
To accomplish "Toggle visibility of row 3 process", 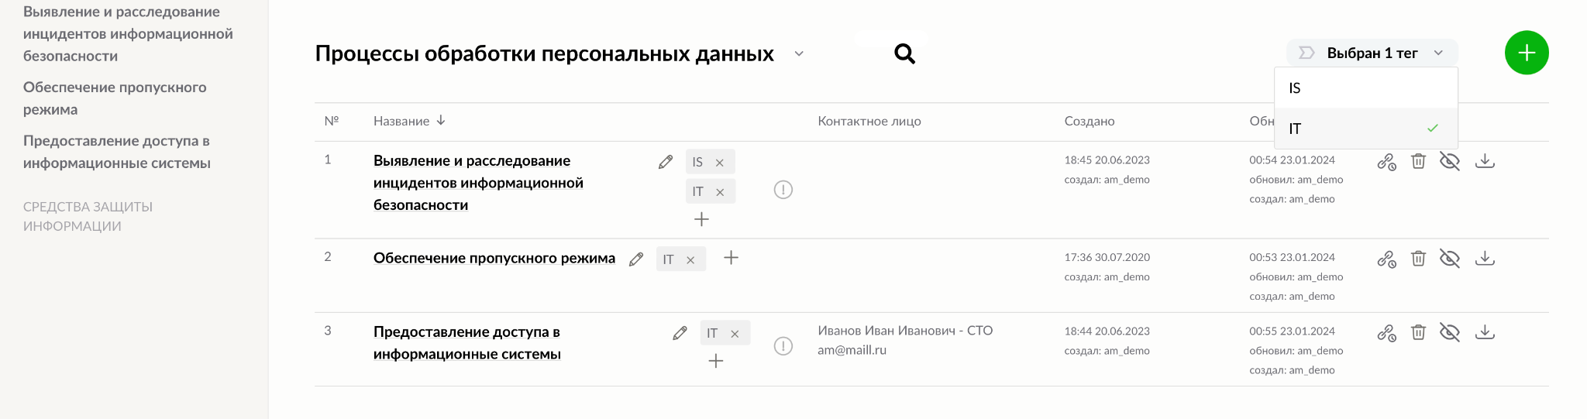I will 1449,332.
